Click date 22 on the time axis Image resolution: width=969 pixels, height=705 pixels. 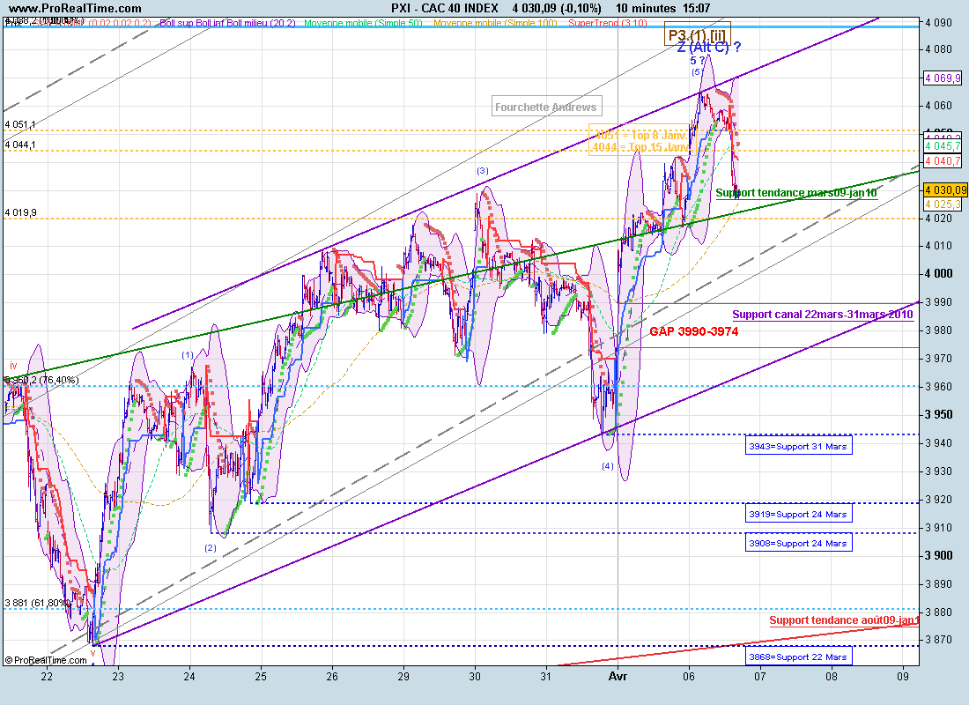[x=47, y=677]
